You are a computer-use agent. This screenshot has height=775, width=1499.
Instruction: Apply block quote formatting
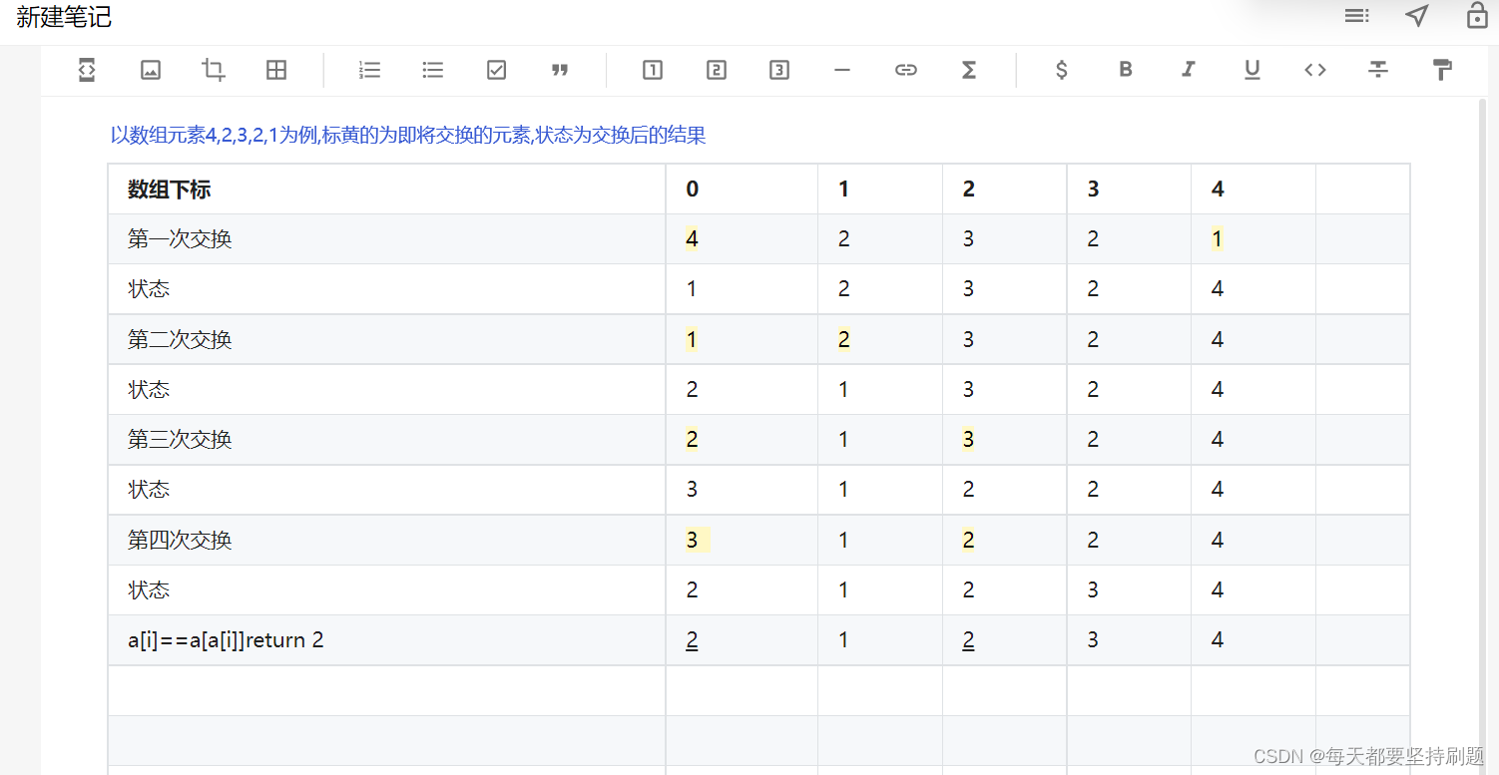point(560,70)
